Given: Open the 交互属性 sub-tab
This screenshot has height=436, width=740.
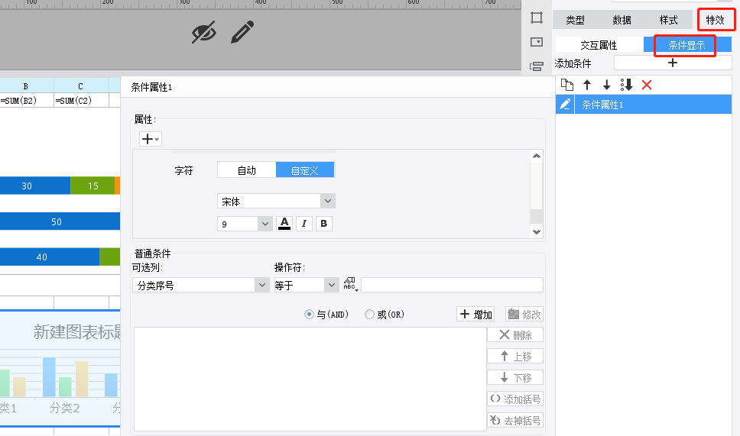Looking at the screenshot, I should (599, 45).
